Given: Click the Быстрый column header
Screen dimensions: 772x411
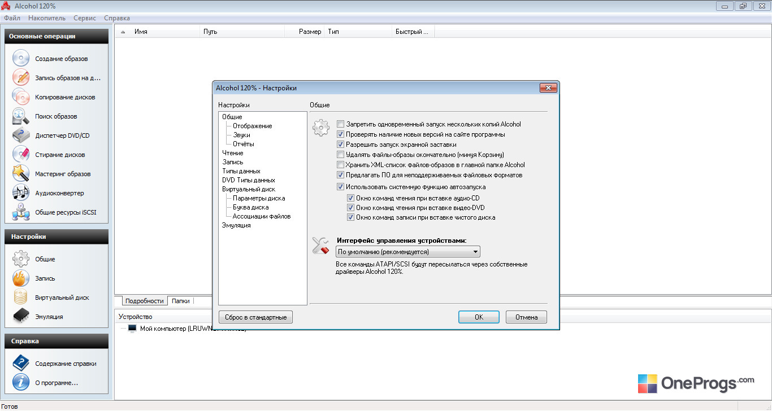Looking at the screenshot, I should point(413,32).
